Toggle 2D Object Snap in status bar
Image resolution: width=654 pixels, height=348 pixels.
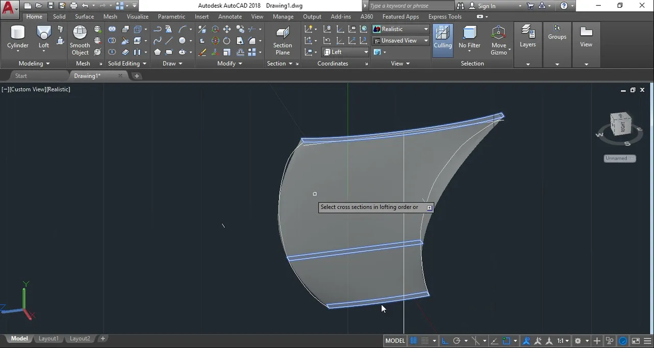coord(506,341)
